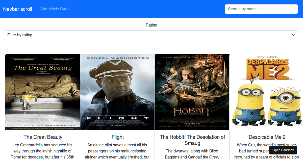The height and width of the screenshot is (159, 303).
Task: Click the 'Navbar scroll' brand link
Action: click(17, 9)
